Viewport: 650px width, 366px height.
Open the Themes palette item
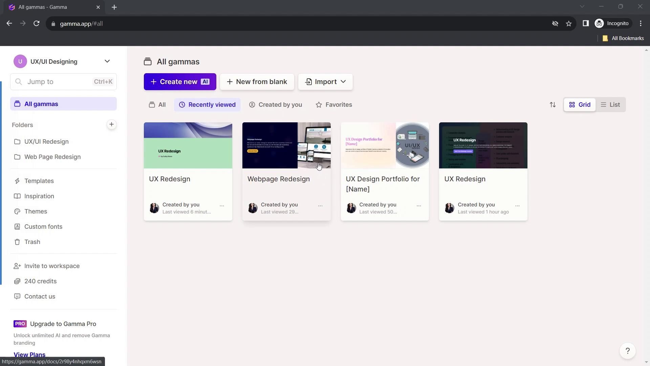(36, 211)
